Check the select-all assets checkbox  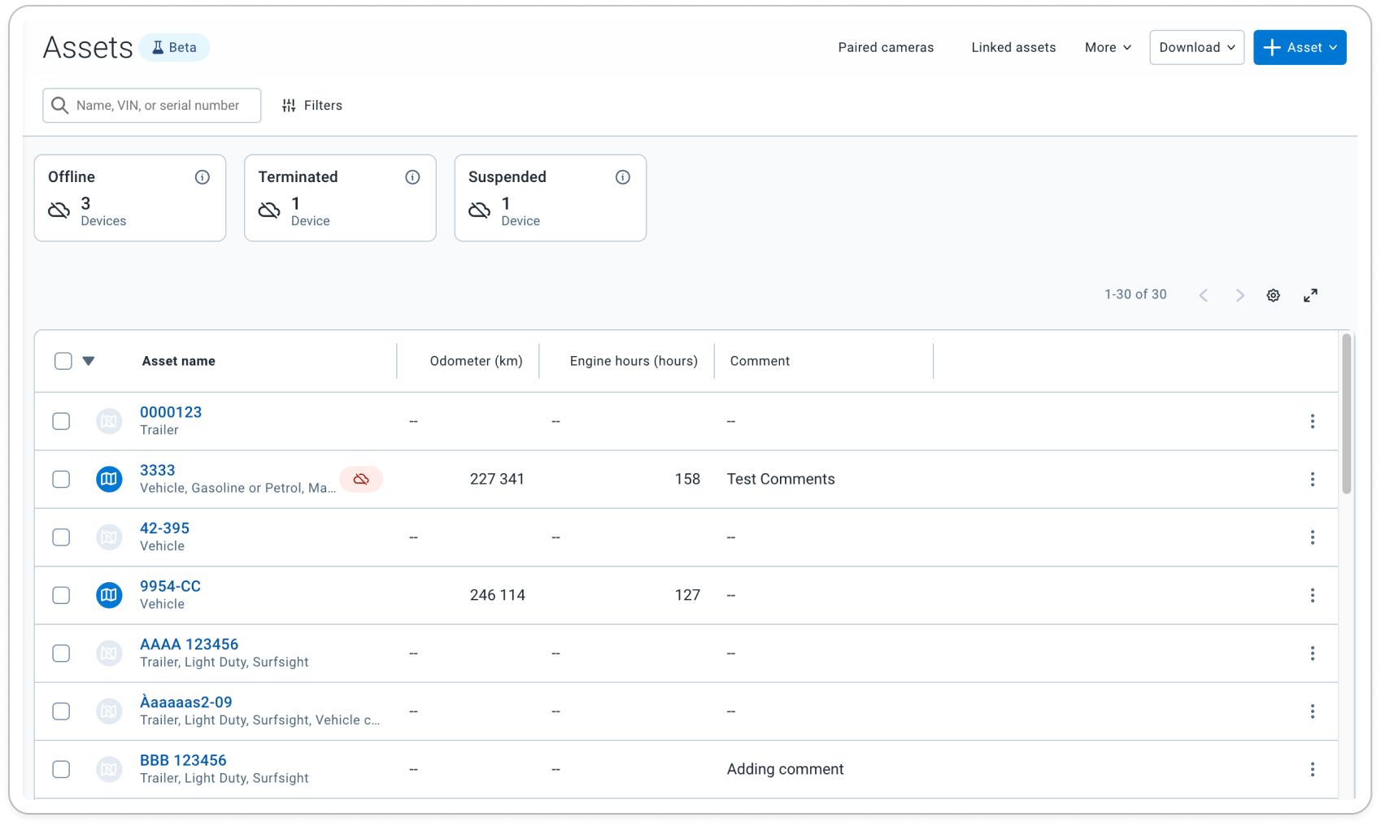[63, 360]
